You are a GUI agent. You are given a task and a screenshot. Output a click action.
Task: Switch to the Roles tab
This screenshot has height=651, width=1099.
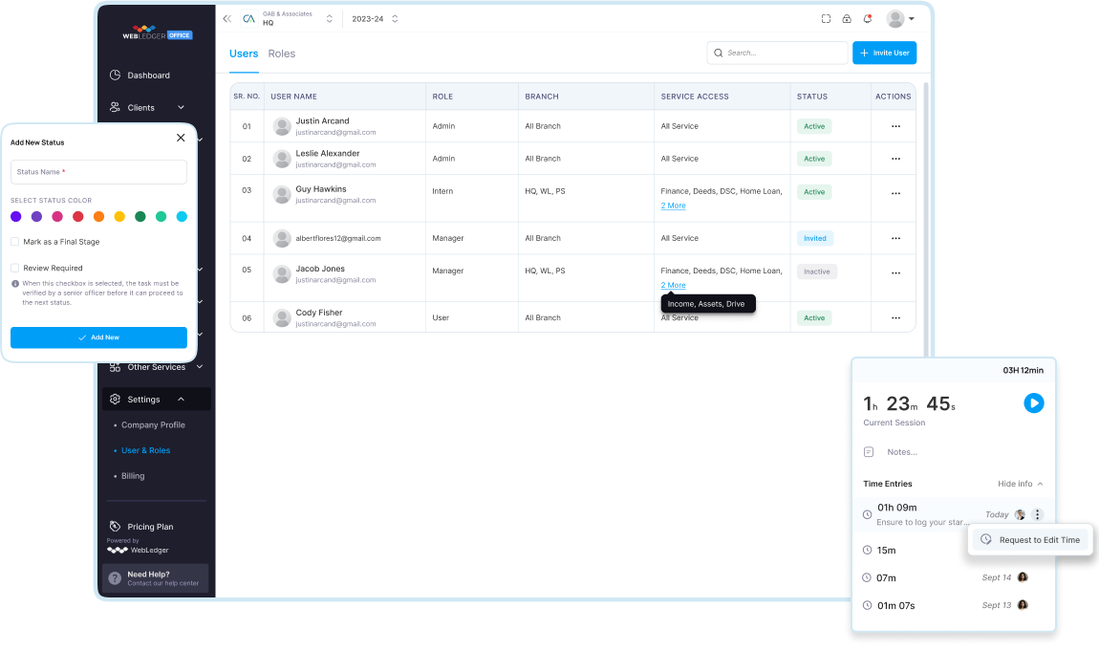282,54
